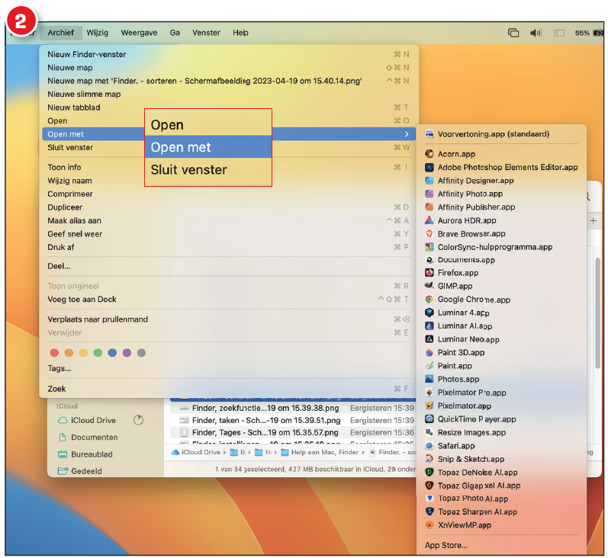Choose Zoek menu entry
Viewport: 608px width, 558px height.
229,389
